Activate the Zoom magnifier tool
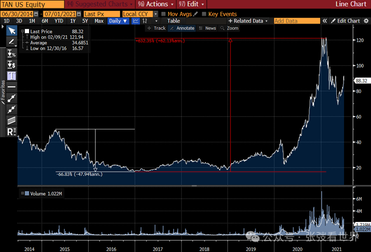The image size is (371, 252). [229, 28]
